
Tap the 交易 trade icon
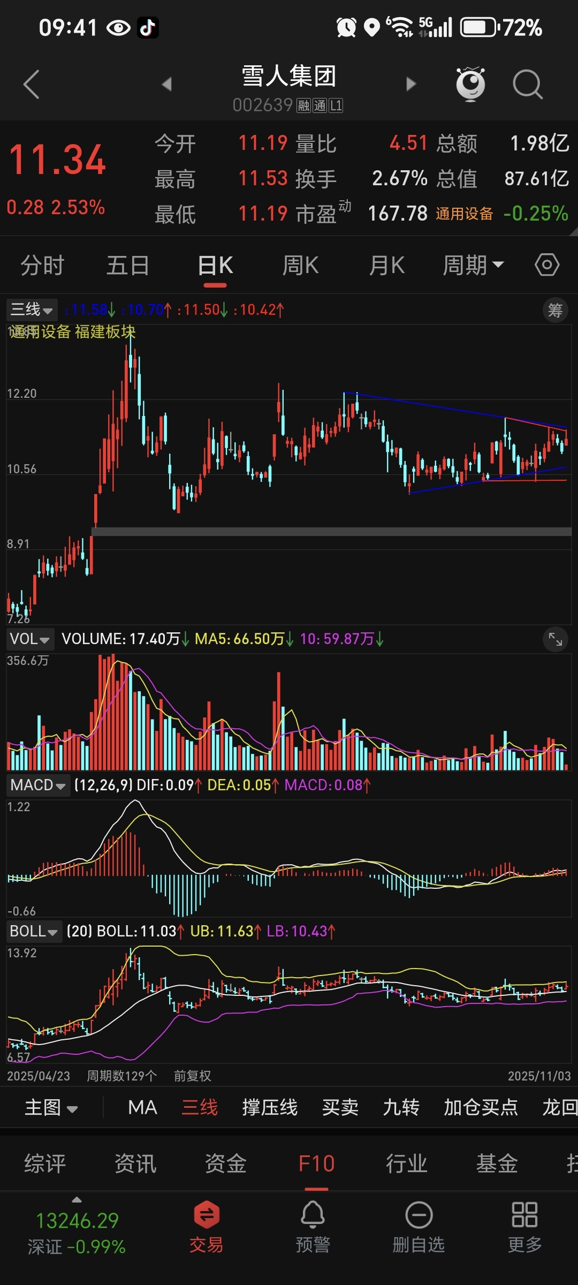[x=207, y=1228]
